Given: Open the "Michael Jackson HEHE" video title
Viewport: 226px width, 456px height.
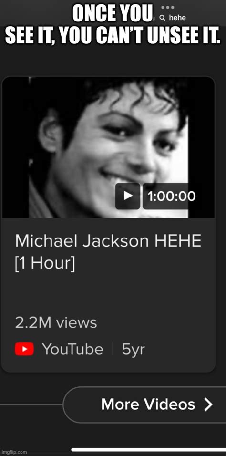Looking at the screenshot, I should [108, 241].
